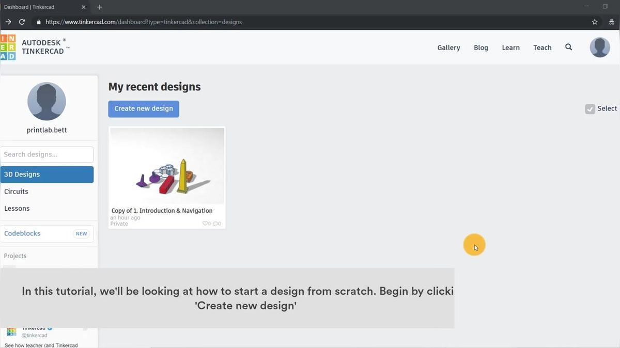Click the @tinkercad handle text
Screen dimensions: 620x348
click(34, 336)
